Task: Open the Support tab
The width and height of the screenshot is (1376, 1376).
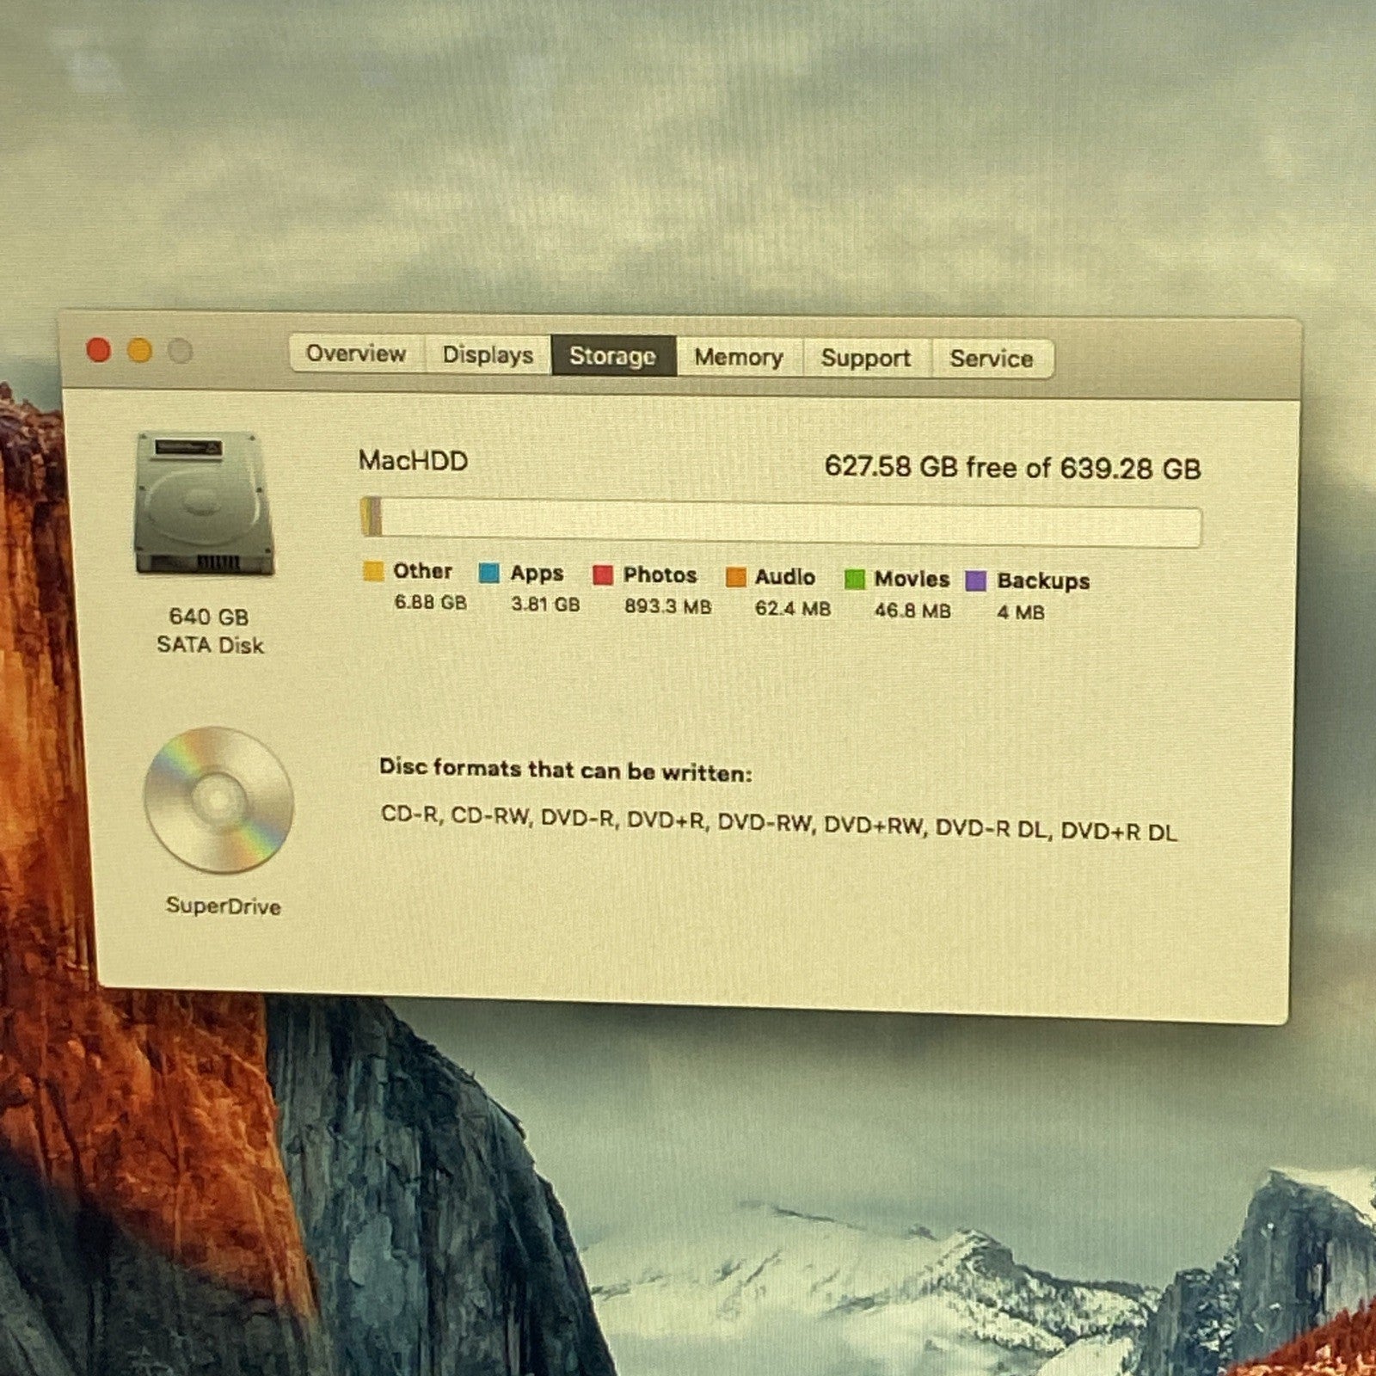Action: (865, 358)
